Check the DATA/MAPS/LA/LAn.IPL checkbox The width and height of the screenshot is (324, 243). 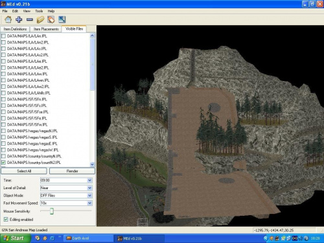tap(3, 36)
